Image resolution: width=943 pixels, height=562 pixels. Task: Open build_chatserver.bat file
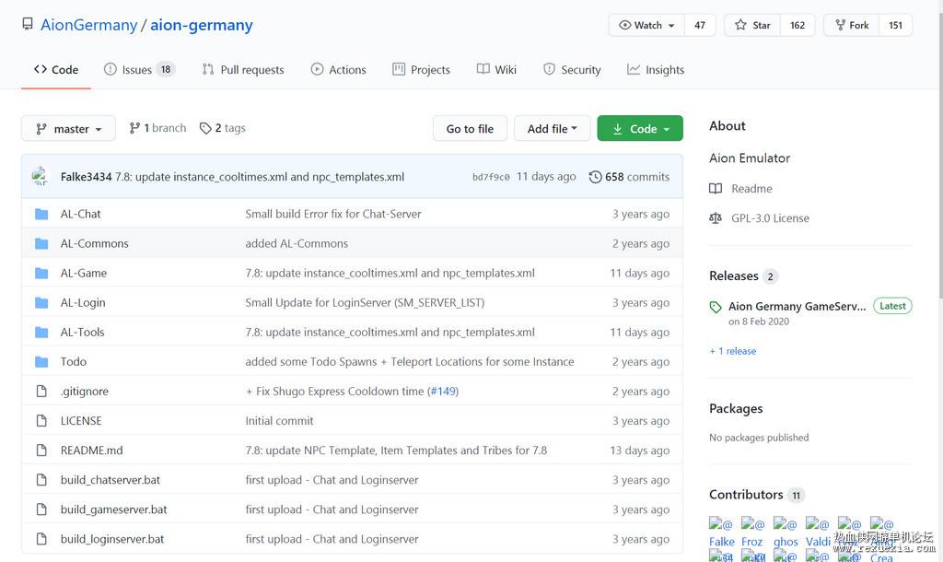111,480
